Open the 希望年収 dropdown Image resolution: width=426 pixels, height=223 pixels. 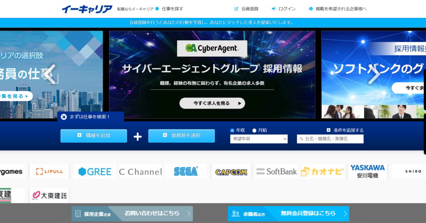coord(259,139)
